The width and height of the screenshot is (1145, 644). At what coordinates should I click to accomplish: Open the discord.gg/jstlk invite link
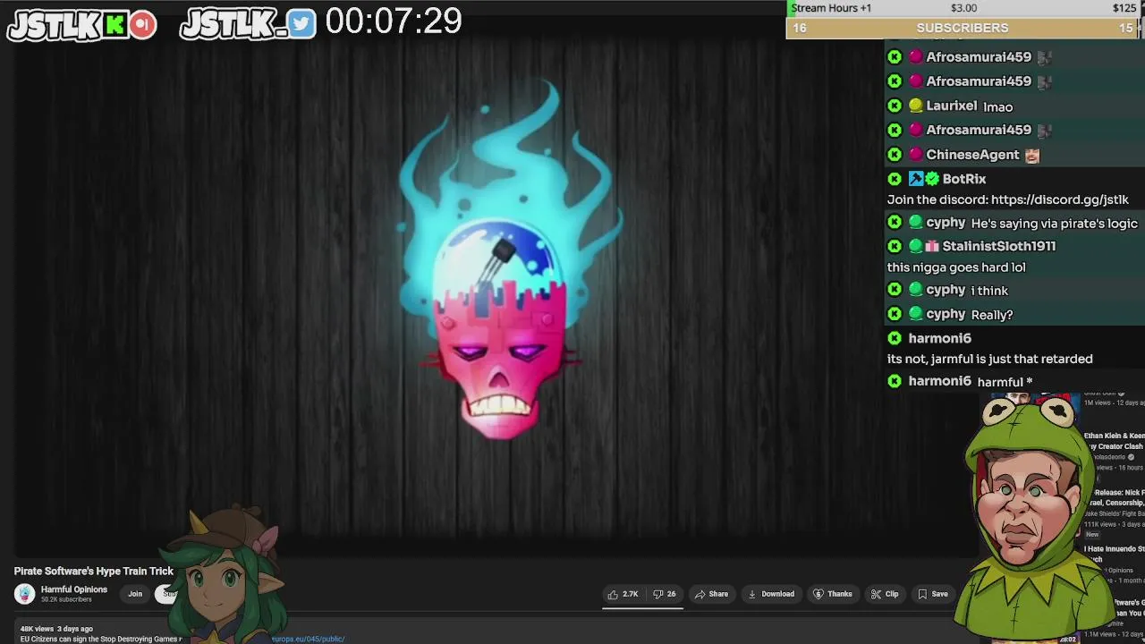coord(1060,199)
